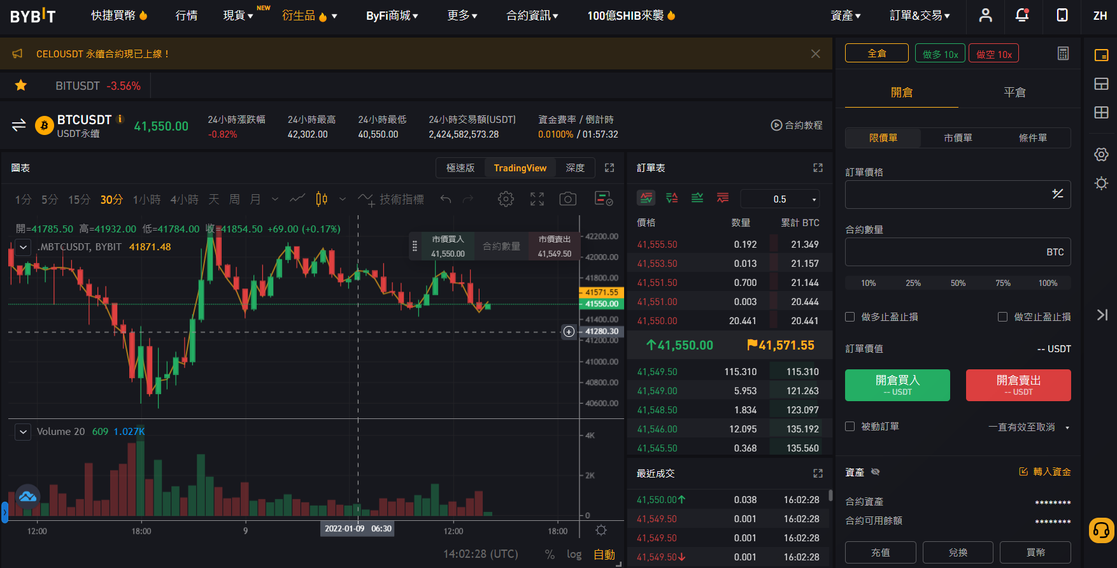Open mobile app download icon

click(1062, 15)
